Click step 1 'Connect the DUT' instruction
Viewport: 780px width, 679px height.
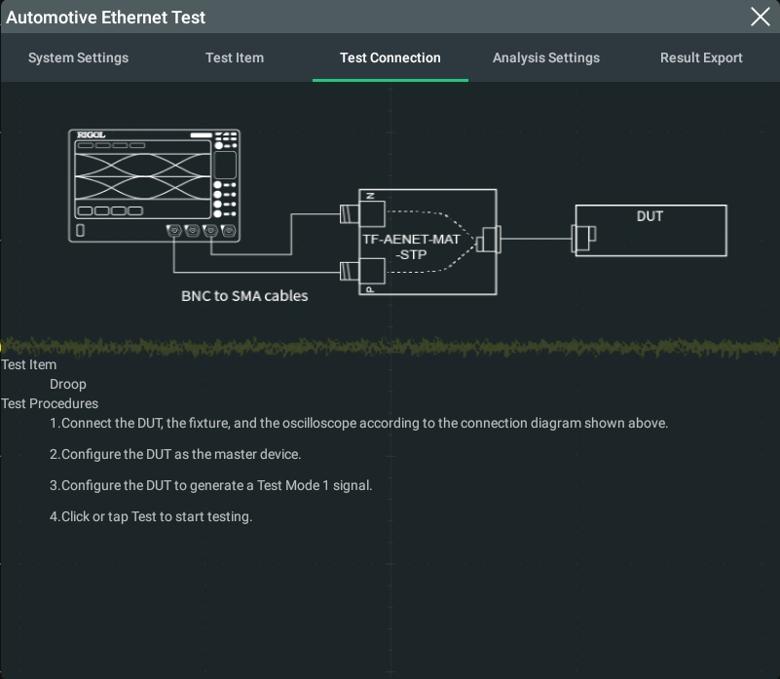[x=358, y=423]
